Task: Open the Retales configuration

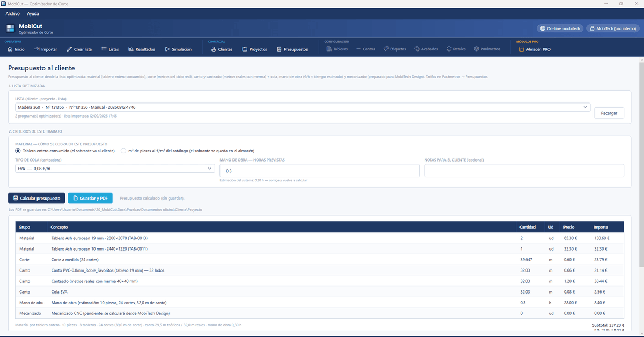Action: [x=456, y=49]
